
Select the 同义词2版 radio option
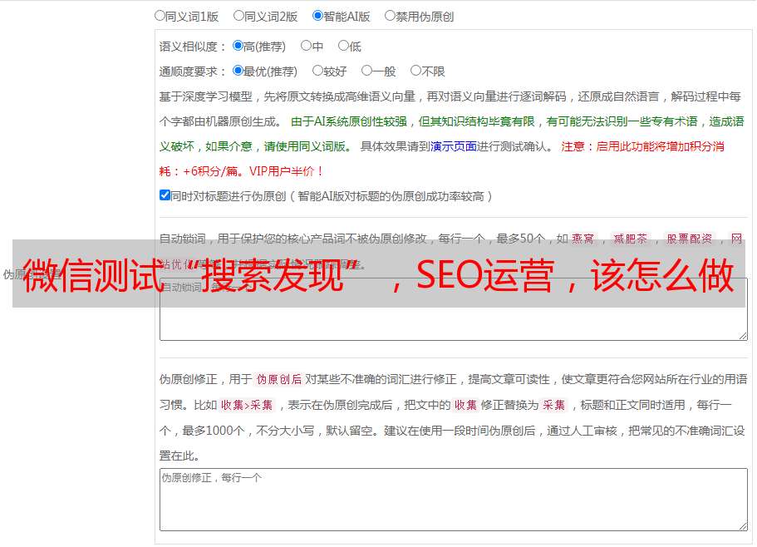[238, 16]
